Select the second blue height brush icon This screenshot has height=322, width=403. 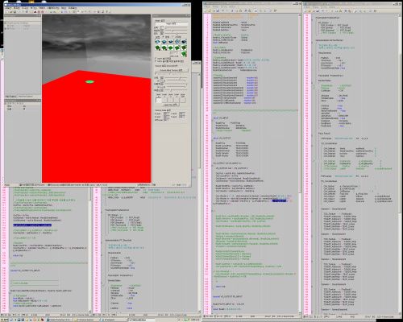pyautogui.click(x=164, y=42)
